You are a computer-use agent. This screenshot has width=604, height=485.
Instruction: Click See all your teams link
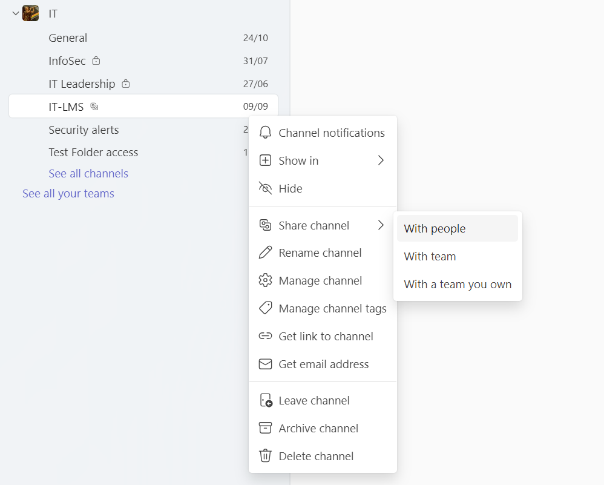click(68, 194)
